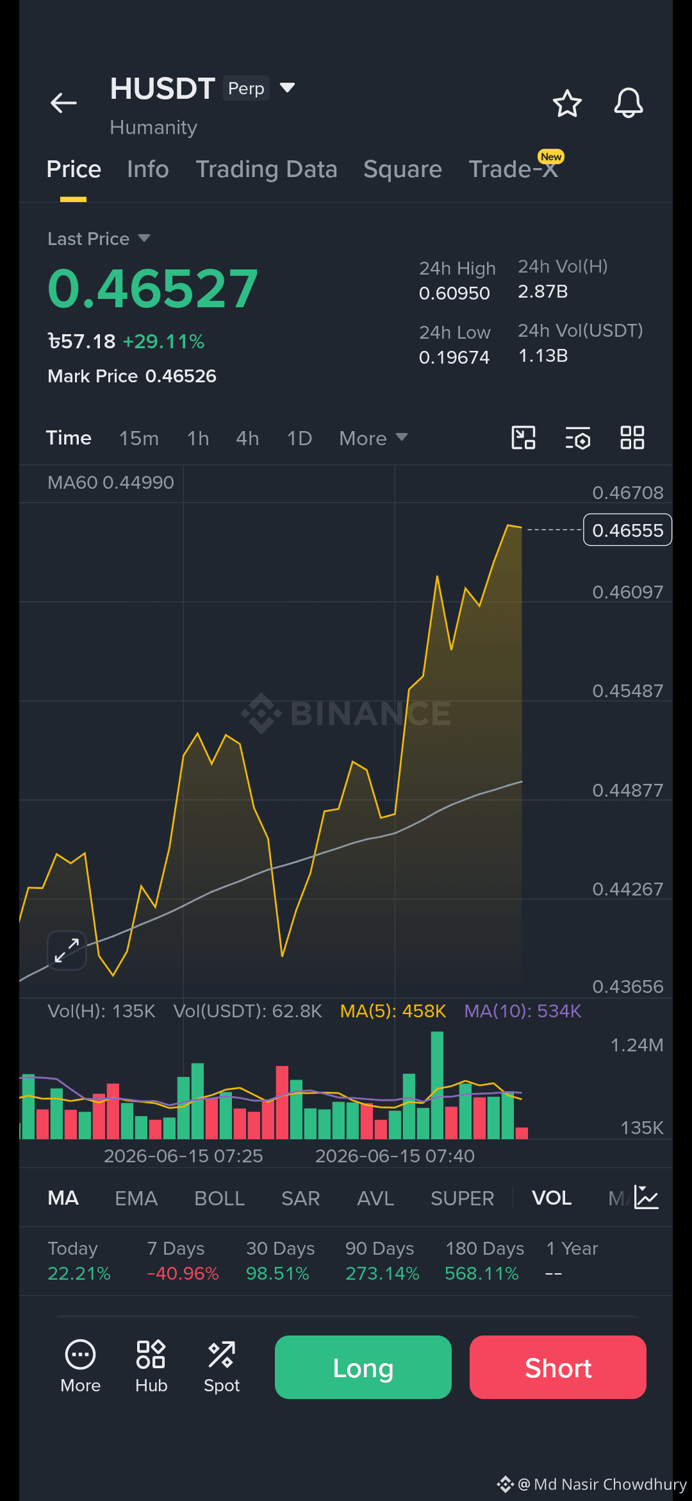692x1501 pixels.
Task: Select the current price label 0.46555
Action: coord(627,530)
